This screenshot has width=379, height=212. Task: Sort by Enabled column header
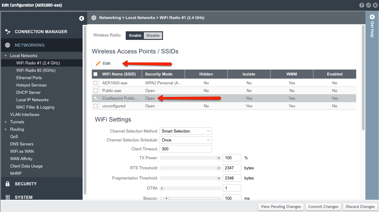click(335, 74)
